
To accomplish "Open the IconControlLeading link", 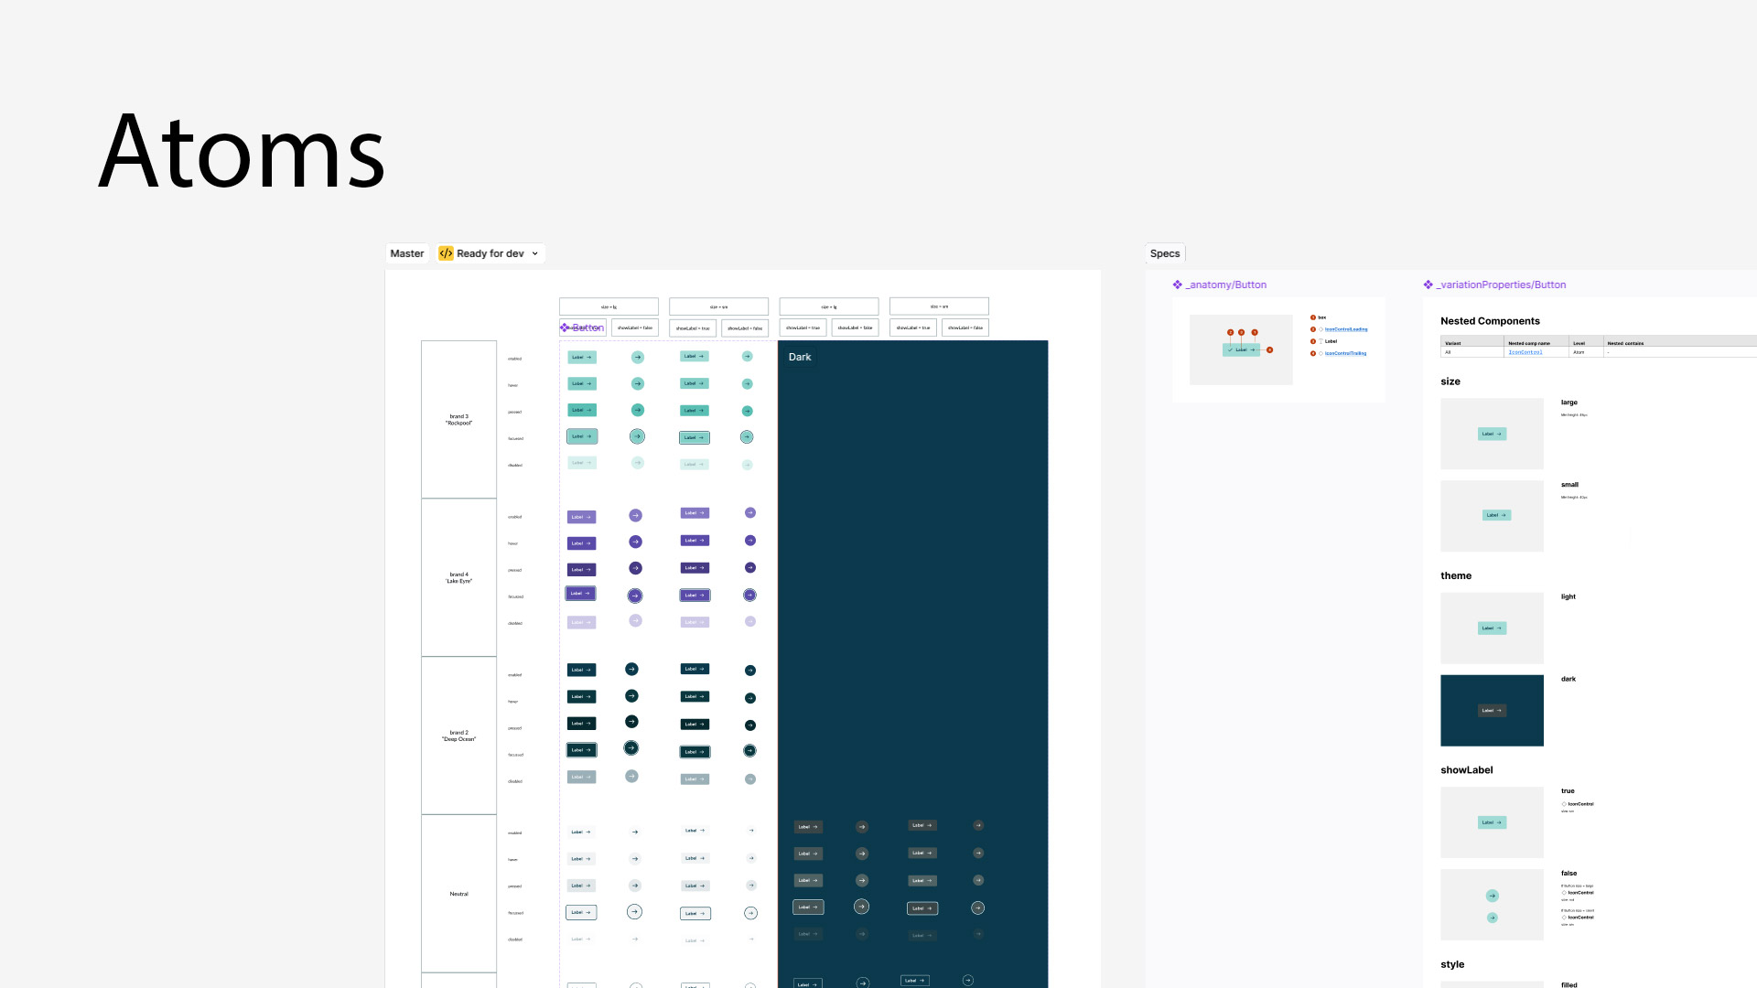I will [1345, 329].
